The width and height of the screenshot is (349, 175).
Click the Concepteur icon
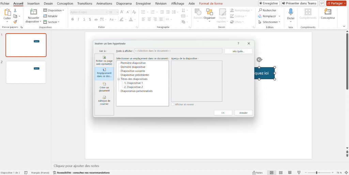[328, 12]
